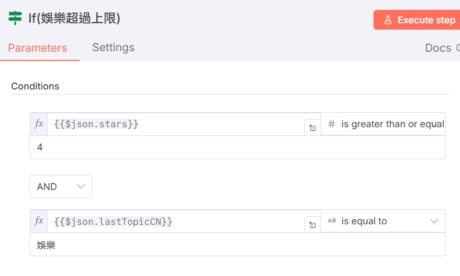Switch to the Settings tab
This screenshot has height=276, width=460.
point(113,47)
